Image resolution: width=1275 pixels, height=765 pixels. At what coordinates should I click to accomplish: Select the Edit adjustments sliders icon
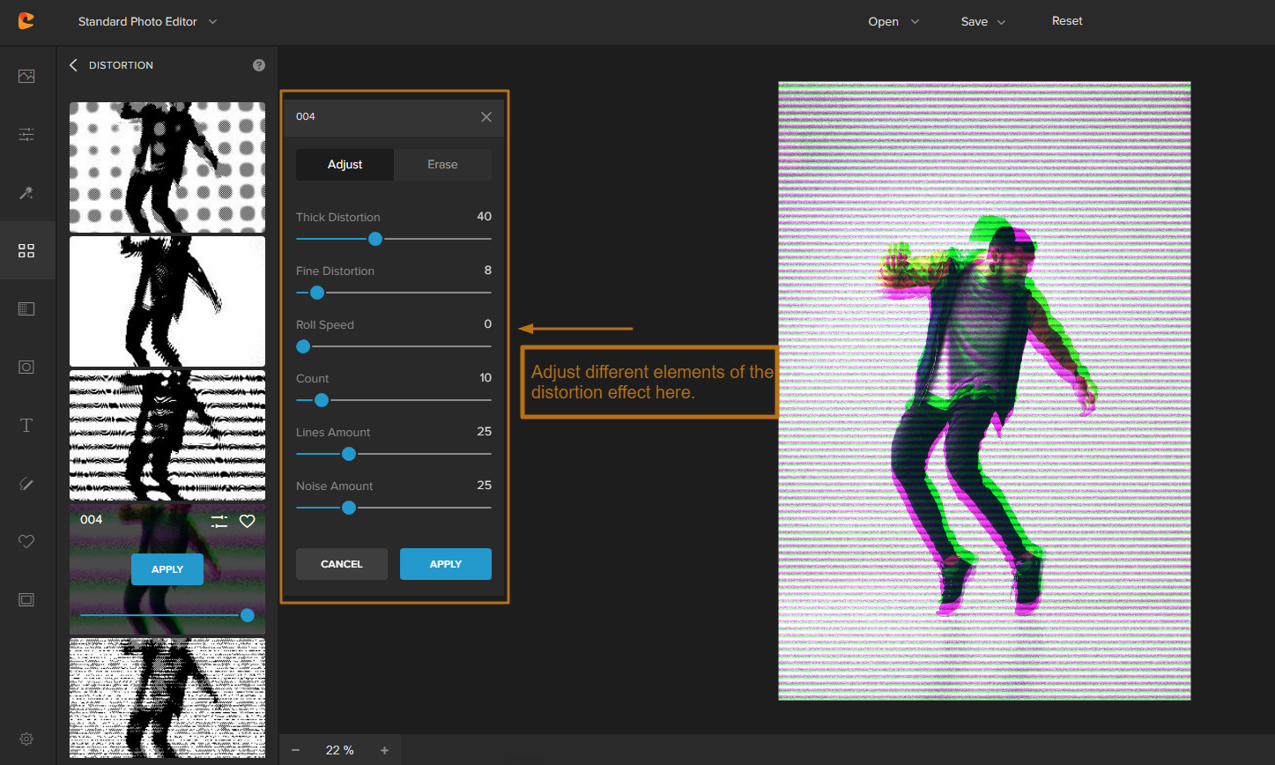[26, 135]
